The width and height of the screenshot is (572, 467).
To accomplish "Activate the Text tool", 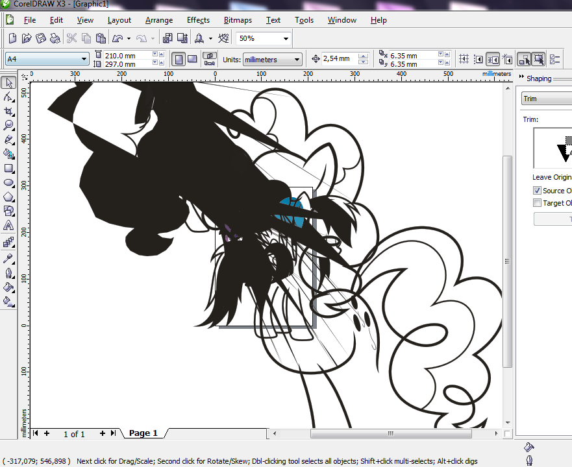I will coord(8,225).
